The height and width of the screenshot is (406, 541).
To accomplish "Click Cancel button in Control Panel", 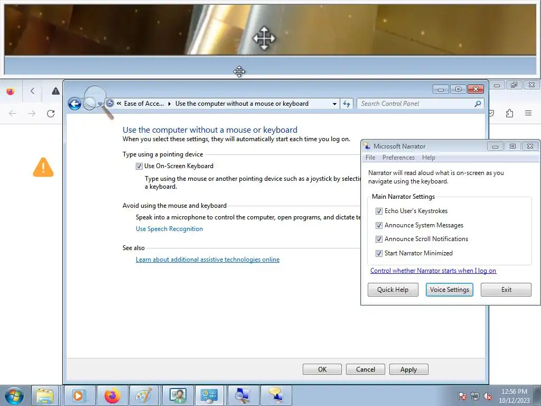I will (x=366, y=370).
